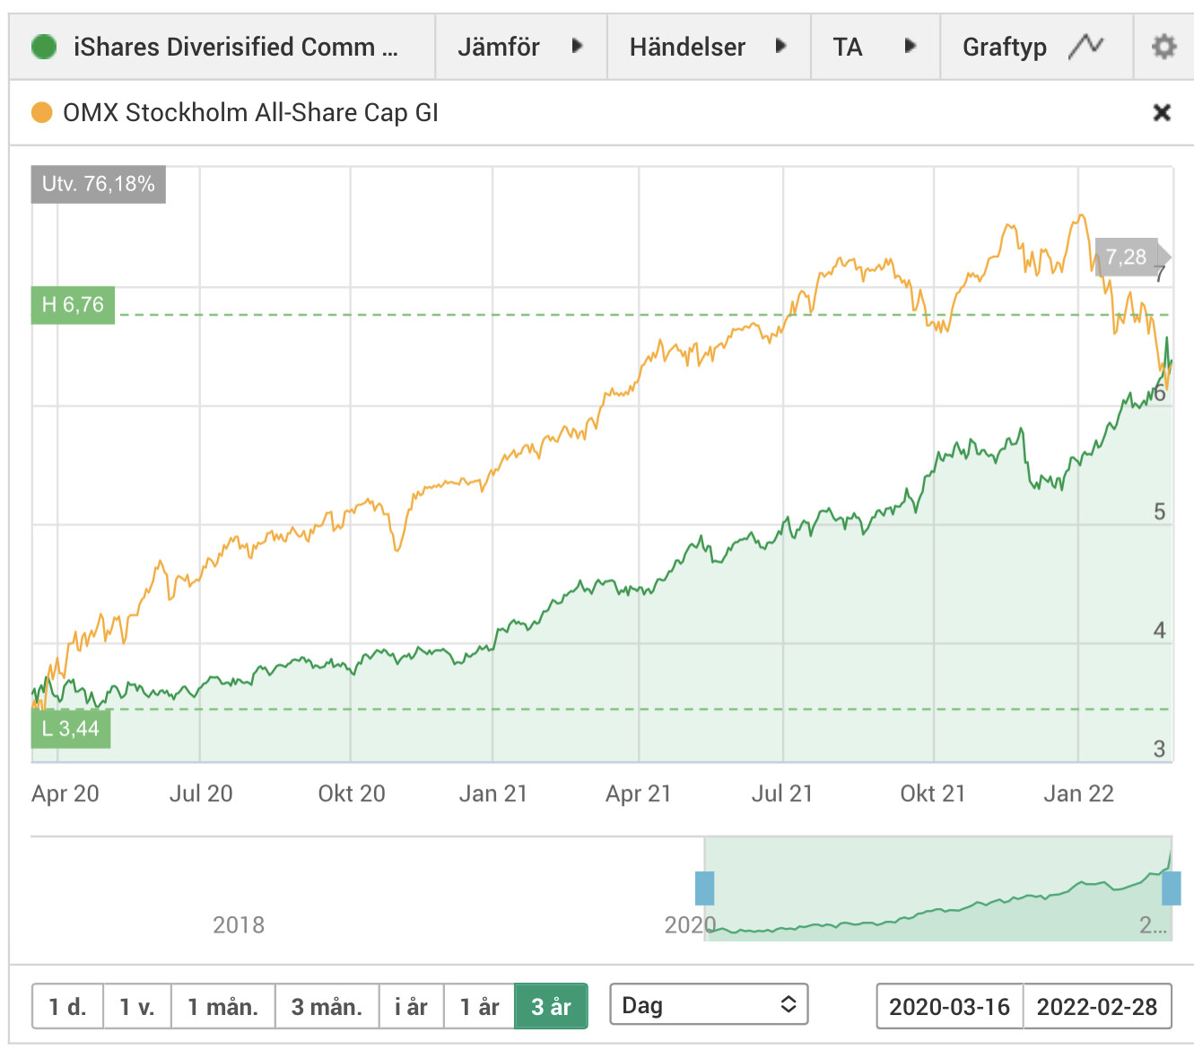Remove OMX Stockholm comparison with X icon
Image resolution: width=1194 pixels, height=1050 pixels.
click(x=1162, y=113)
